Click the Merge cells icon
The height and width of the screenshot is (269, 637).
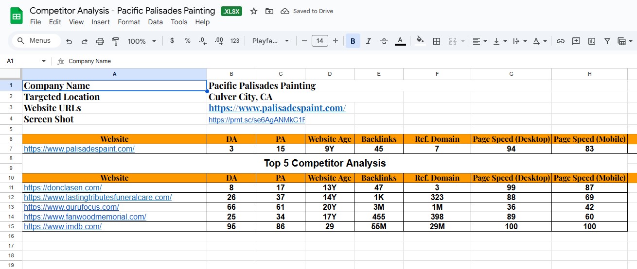(453, 41)
